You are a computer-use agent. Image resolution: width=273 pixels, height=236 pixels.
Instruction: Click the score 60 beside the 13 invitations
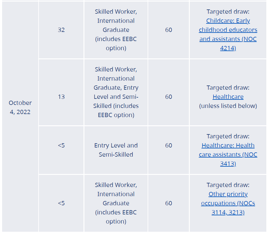169,97
